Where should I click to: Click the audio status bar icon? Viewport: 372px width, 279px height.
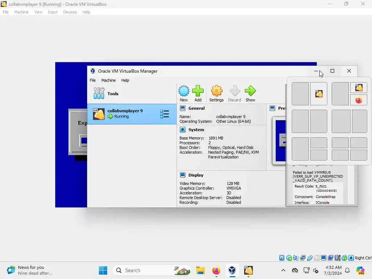coord(296,258)
